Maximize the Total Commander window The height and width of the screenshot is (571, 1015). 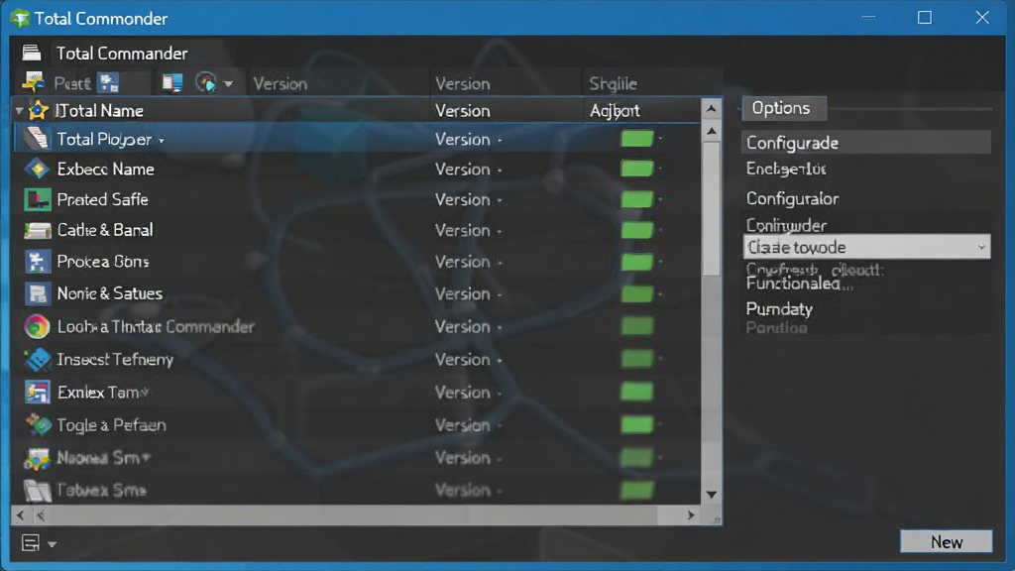[x=925, y=18]
